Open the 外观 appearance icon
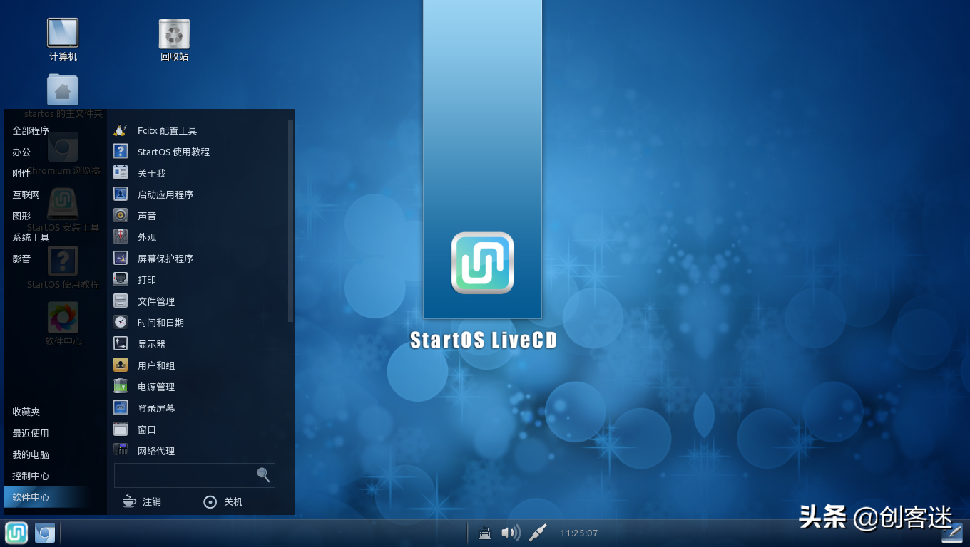Viewport: 970px width, 547px height. coord(121,237)
